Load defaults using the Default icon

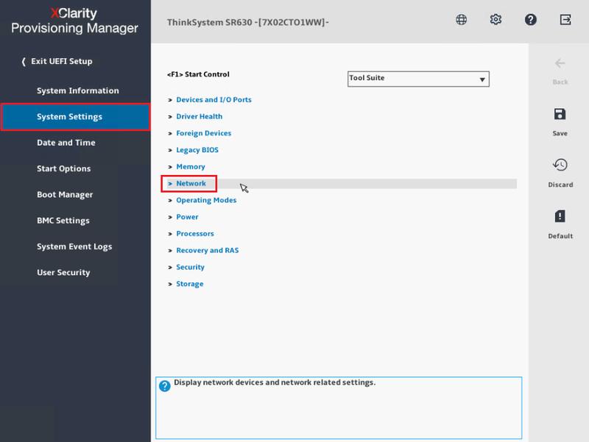(560, 216)
